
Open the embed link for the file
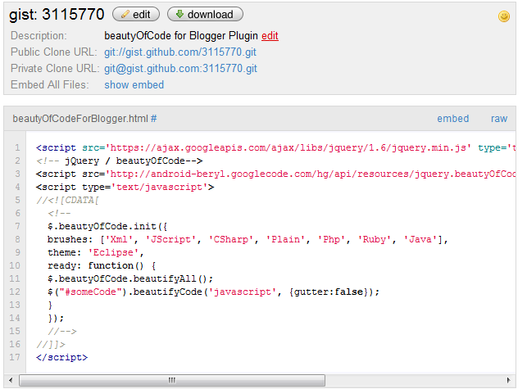point(452,119)
